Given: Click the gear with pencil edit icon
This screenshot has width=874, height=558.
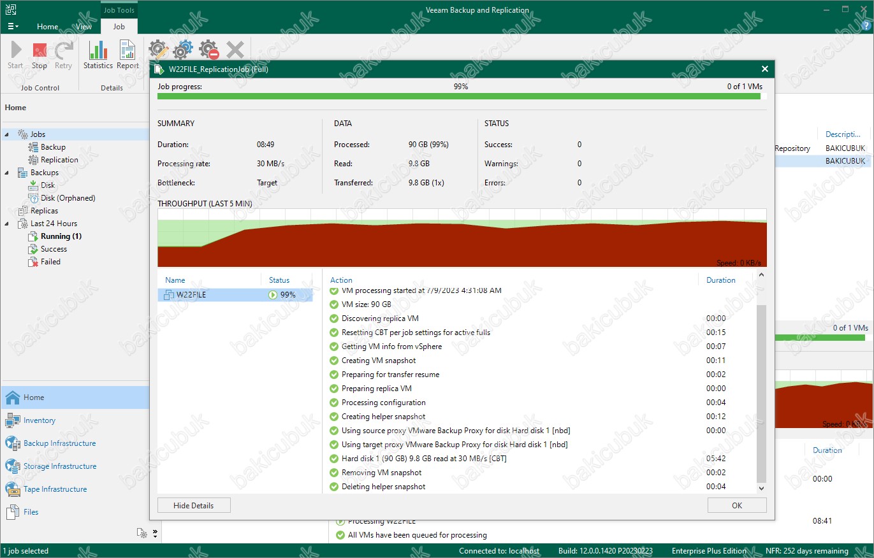Looking at the screenshot, I should [159, 50].
